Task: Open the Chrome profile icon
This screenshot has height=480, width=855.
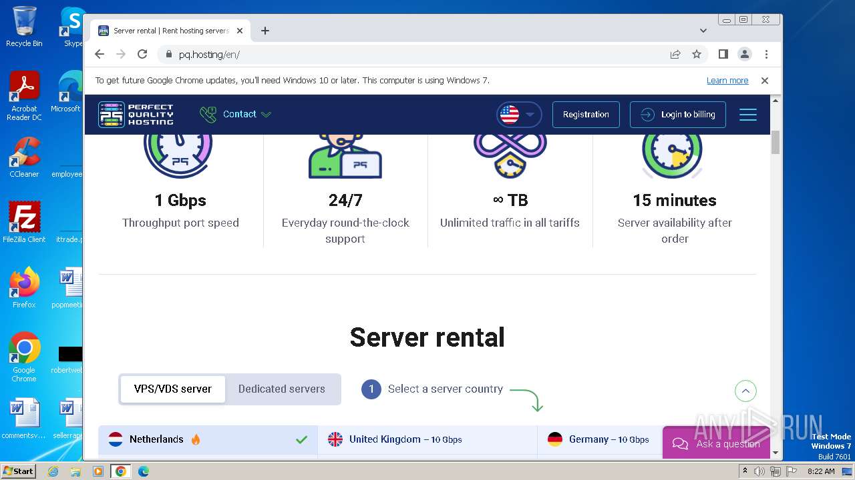Action: click(745, 54)
